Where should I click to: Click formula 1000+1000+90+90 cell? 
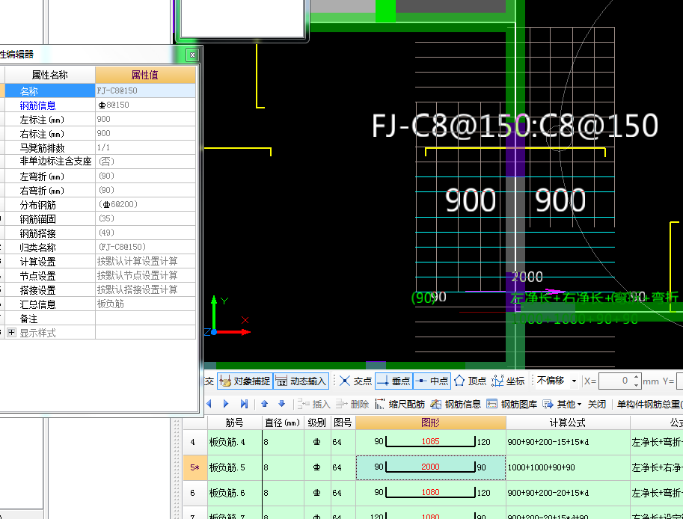(568, 467)
